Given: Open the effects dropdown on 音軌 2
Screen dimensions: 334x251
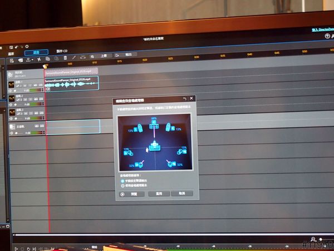Looking at the screenshot, I should pos(19,100).
